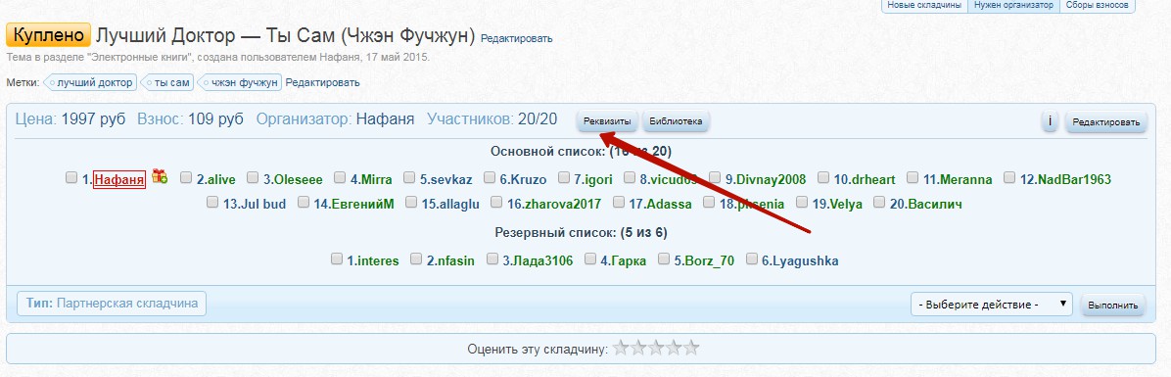Give a five-star rating
1171x377 pixels.
[x=691, y=348]
